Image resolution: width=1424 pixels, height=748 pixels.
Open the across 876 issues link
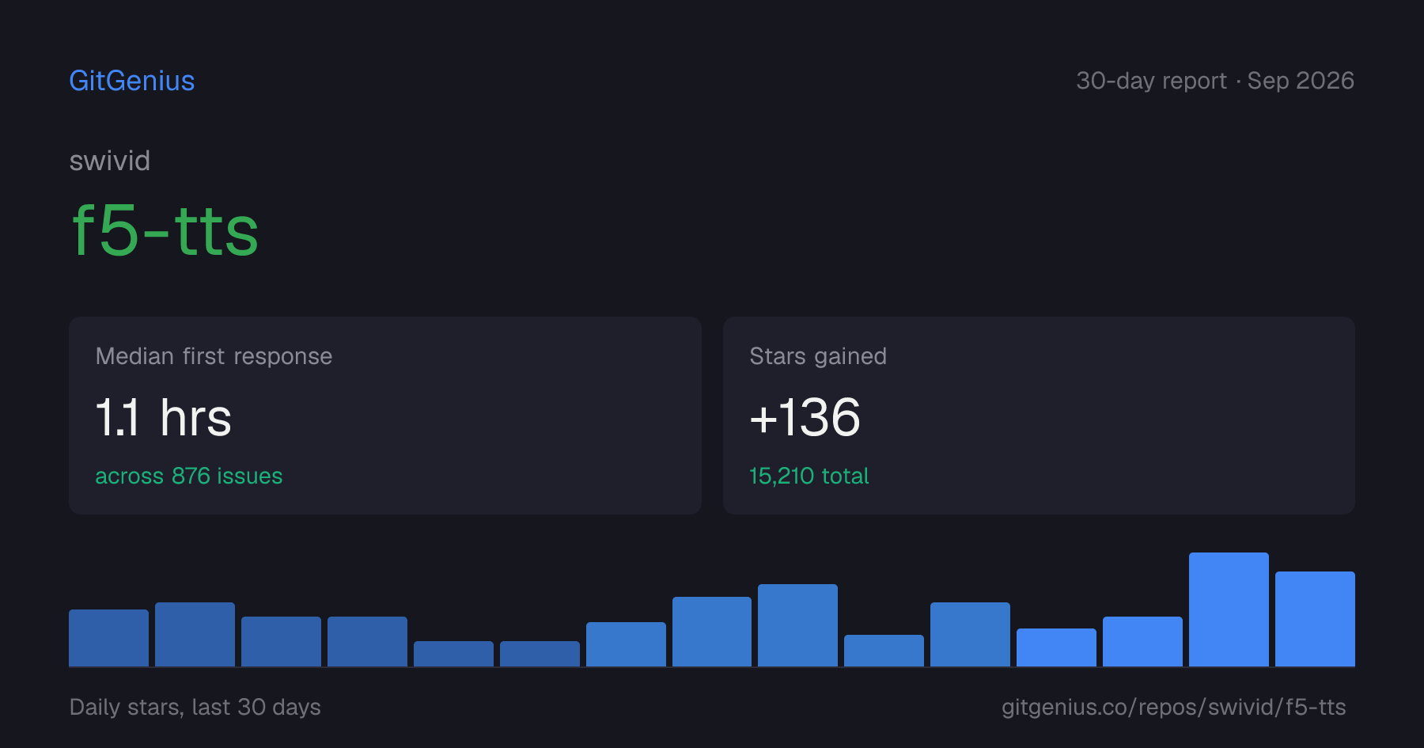[x=189, y=476]
